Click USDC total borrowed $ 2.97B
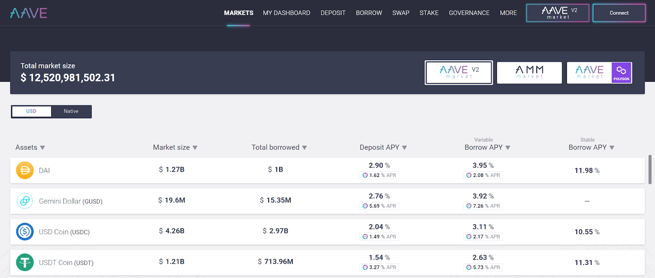 click(x=276, y=231)
